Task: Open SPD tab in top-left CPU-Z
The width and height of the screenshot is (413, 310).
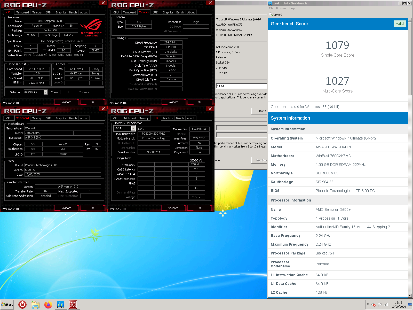Action: coord(49,12)
